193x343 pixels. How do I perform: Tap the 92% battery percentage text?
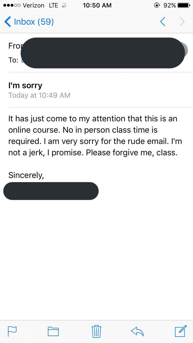170,5
